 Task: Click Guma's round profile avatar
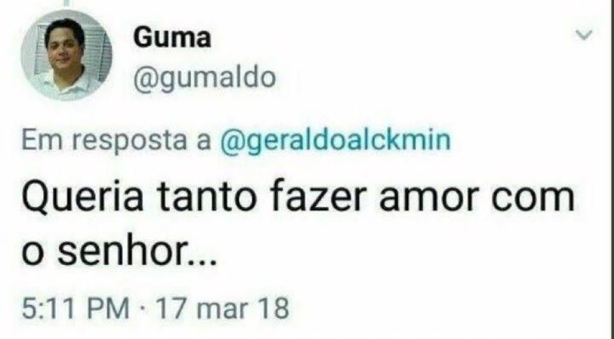pyautogui.click(x=66, y=55)
